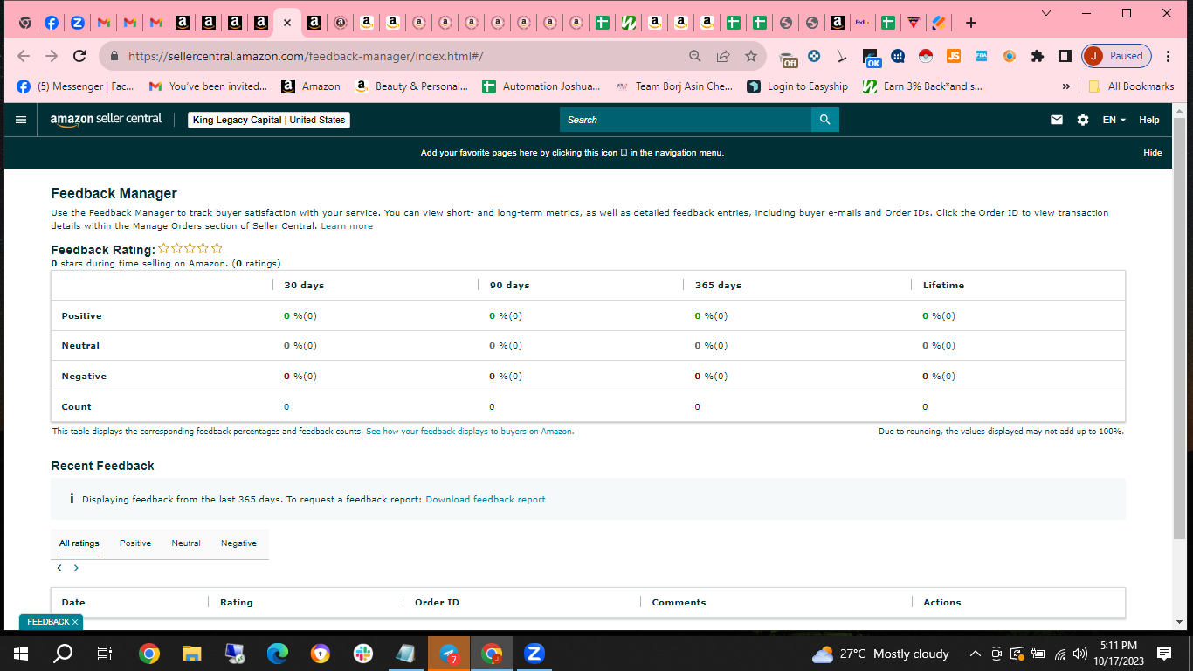Open the Windows Start menu

click(x=21, y=653)
